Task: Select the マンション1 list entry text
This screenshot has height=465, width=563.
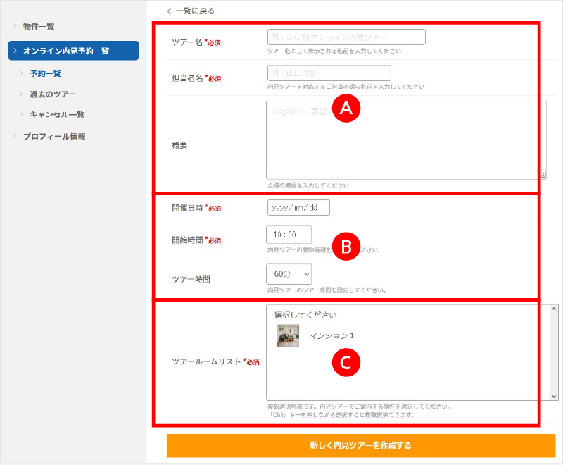Action: point(332,336)
